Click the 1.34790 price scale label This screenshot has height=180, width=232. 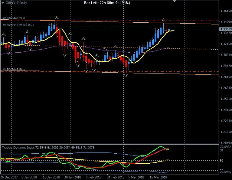(226, 22)
